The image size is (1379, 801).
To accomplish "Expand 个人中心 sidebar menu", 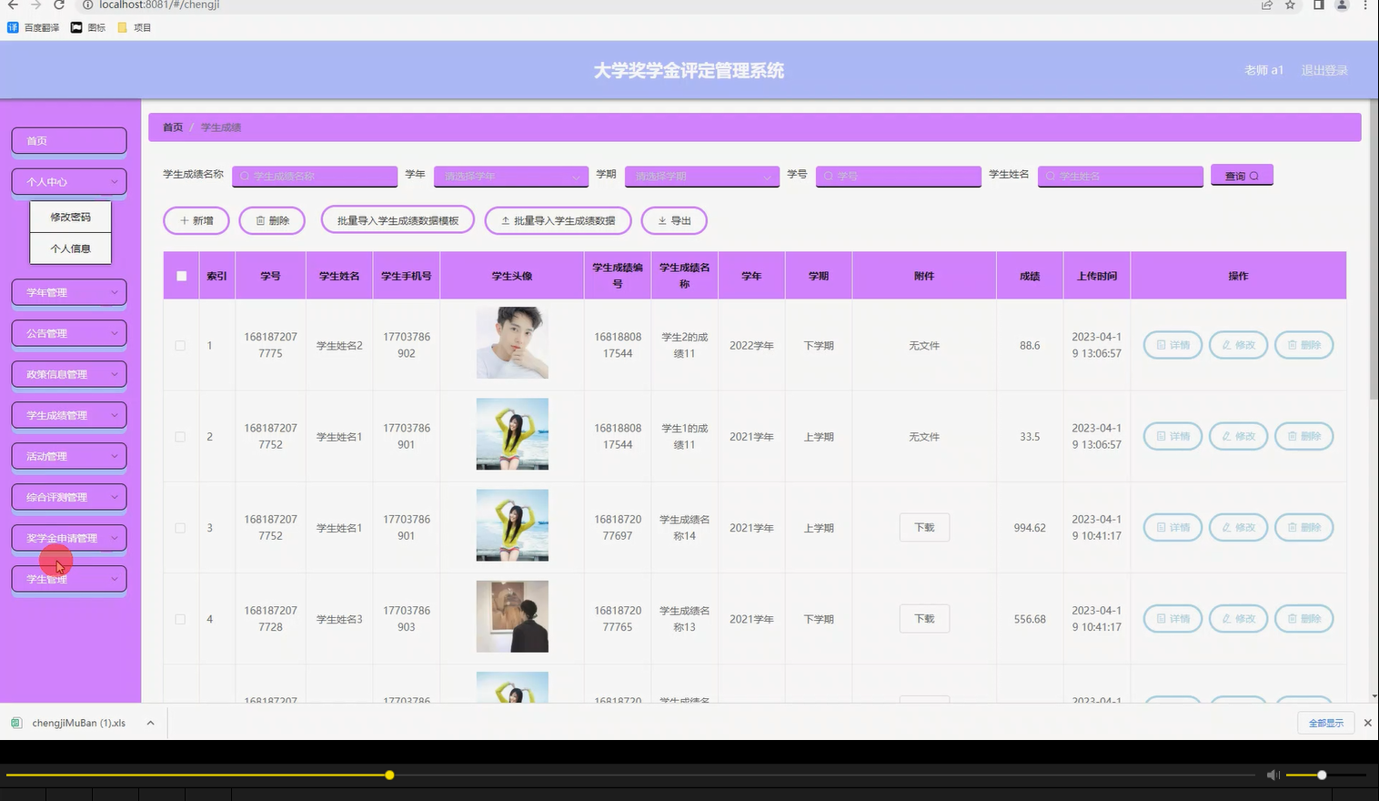I will click(69, 181).
